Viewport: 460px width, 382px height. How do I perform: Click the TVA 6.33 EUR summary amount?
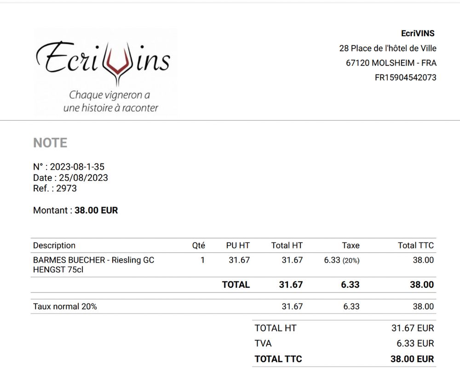(x=415, y=343)
